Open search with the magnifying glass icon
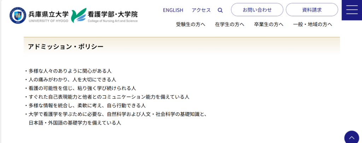 coord(220,10)
